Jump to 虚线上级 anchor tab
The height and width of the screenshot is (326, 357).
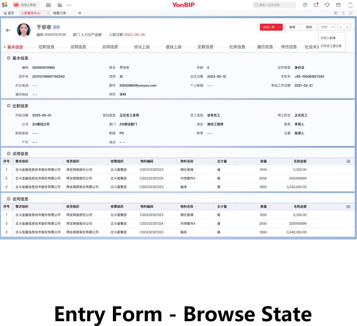[174, 47]
